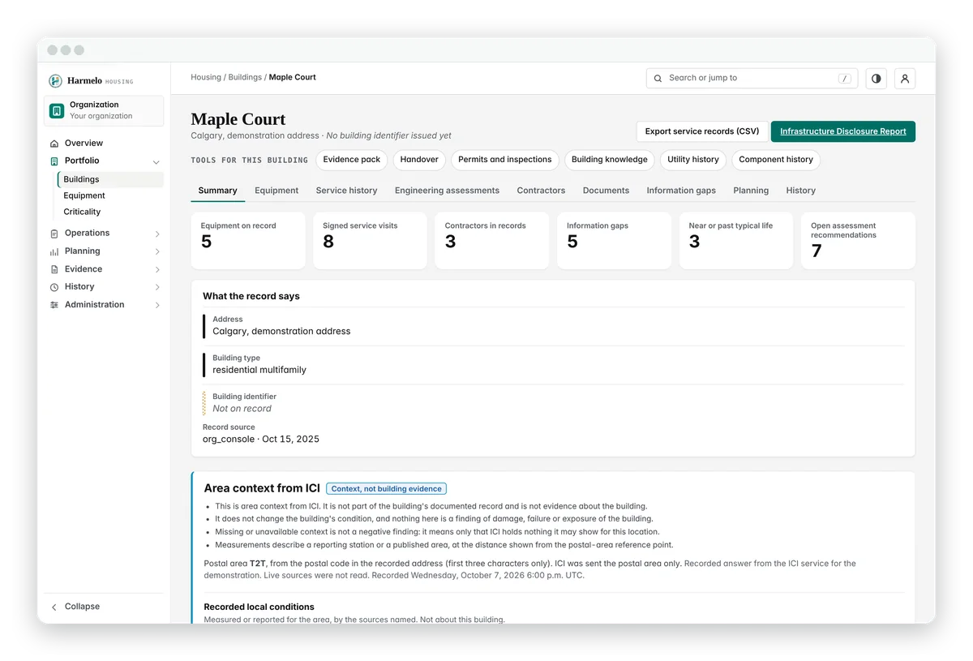Open the Handover tool
This screenshot has width=973, height=661.
[419, 160]
